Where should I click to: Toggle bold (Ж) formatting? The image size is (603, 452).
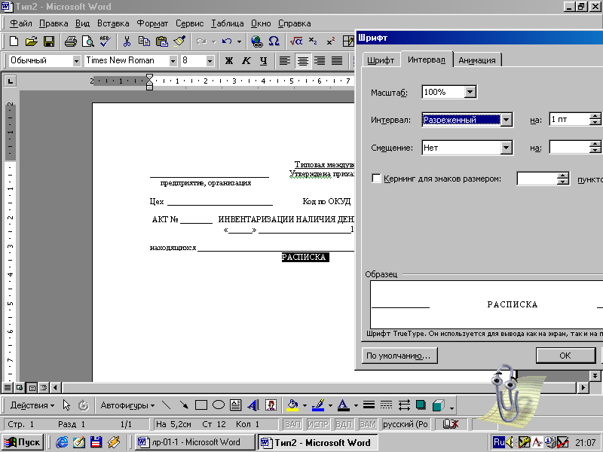pos(229,61)
